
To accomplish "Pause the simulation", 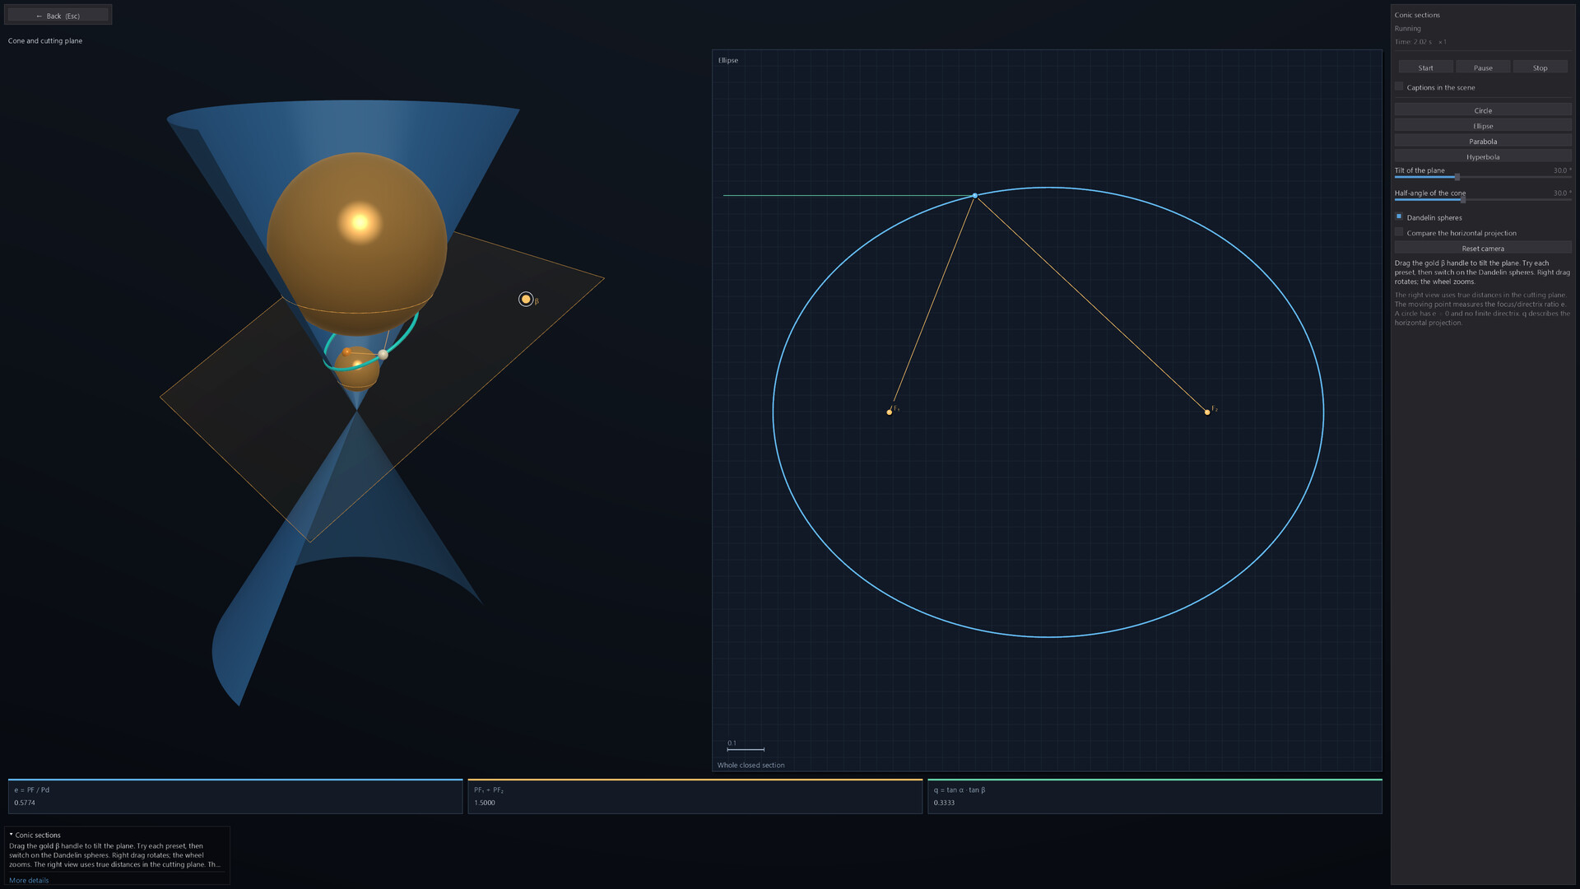I will coord(1483,67).
